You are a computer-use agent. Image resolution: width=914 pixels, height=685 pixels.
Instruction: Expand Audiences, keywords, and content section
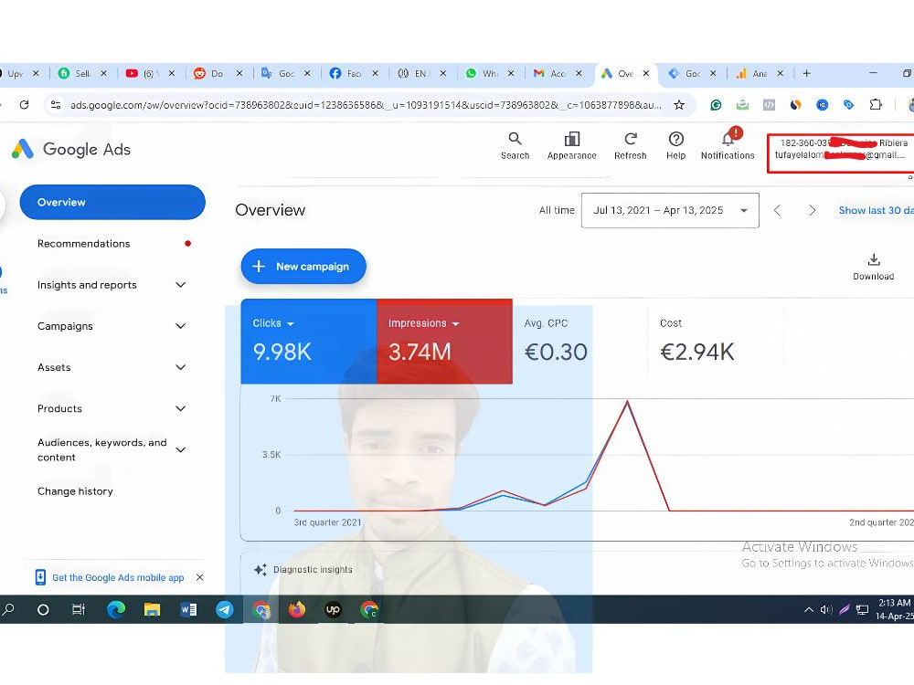pyautogui.click(x=181, y=449)
